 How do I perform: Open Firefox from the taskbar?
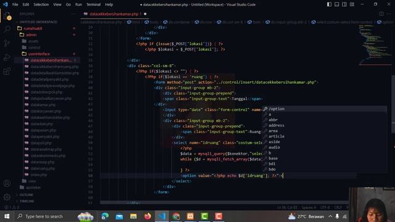[148, 216]
